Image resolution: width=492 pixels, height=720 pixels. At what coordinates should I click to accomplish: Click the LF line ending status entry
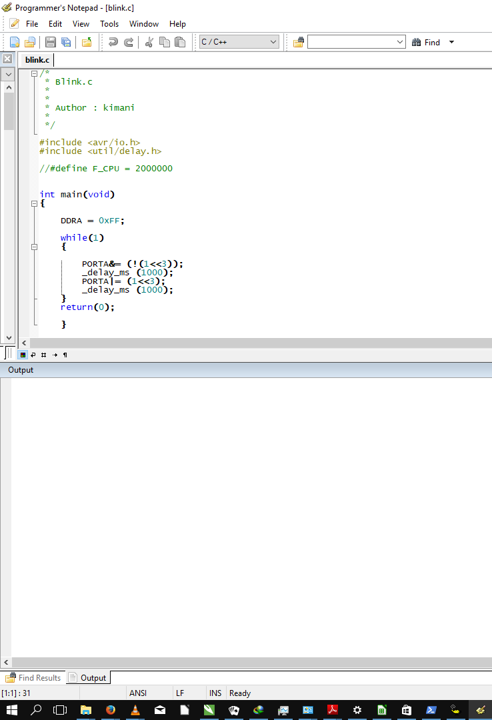(x=179, y=693)
